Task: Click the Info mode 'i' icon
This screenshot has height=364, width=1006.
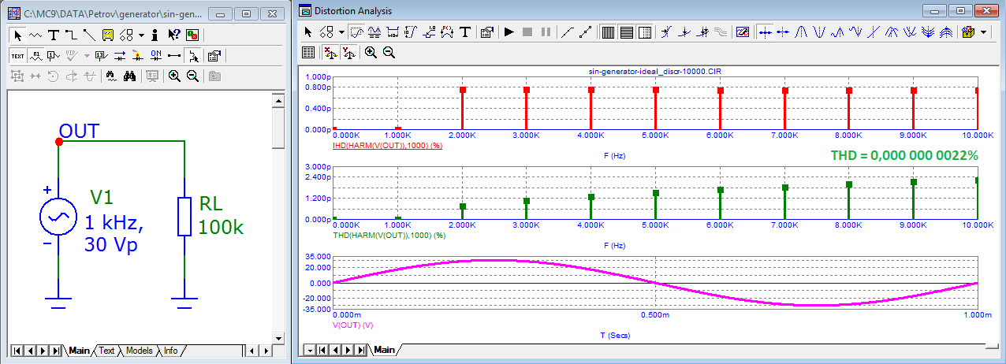Action: [x=155, y=35]
